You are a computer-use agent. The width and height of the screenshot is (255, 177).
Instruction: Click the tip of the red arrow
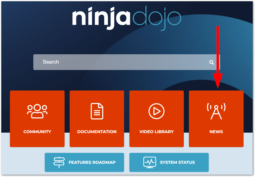click(218, 88)
